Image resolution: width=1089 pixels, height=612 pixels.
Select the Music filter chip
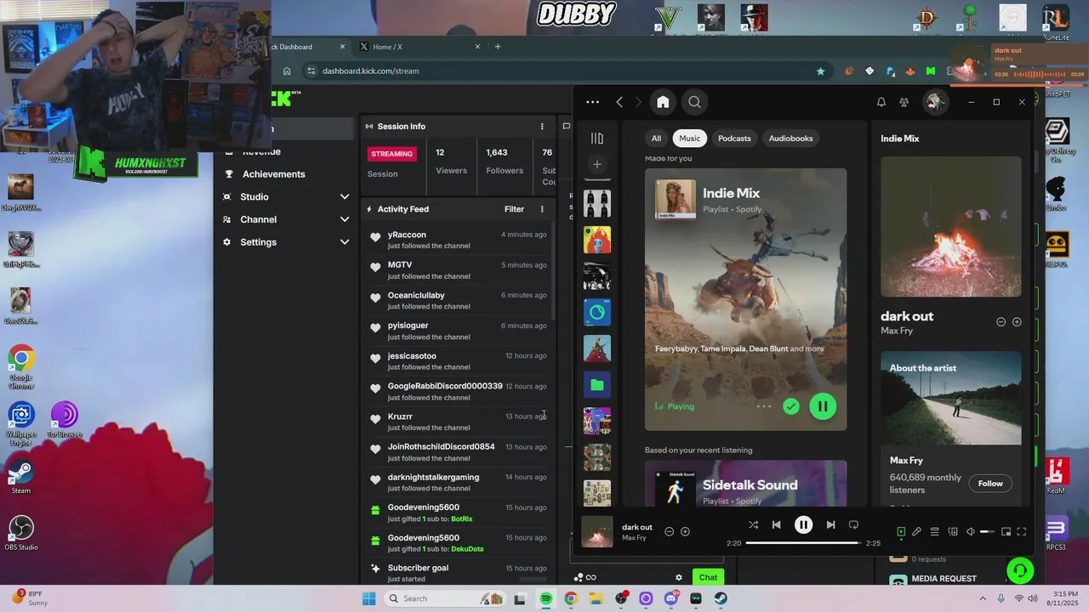(x=690, y=139)
